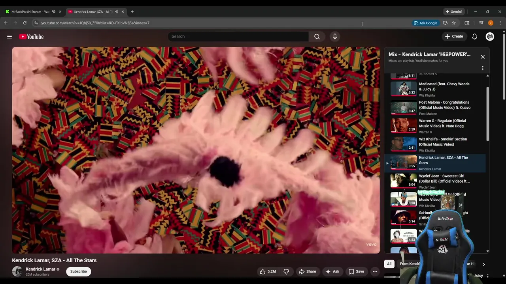The width and height of the screenshot is (506, 284).
Task: Click Ask Google in address bar
Action: click(425, 23)
